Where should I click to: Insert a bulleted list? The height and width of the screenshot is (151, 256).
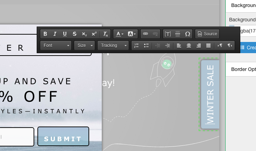point(147,45)
